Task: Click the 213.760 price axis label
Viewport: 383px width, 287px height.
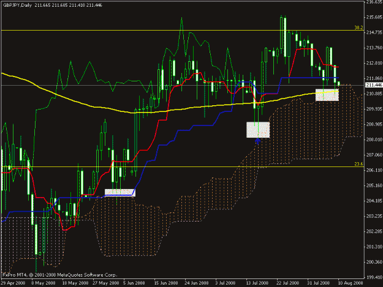Action: point(374,48)
